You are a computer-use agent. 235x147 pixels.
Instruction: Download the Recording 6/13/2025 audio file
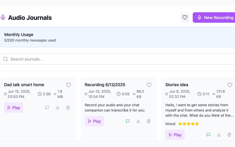tap(138, 121)
